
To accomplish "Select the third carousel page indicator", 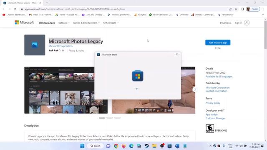I will pos(117,117).
